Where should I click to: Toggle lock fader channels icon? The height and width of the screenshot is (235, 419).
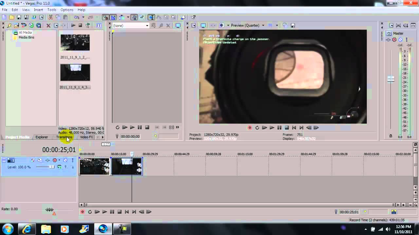[391, 136]
